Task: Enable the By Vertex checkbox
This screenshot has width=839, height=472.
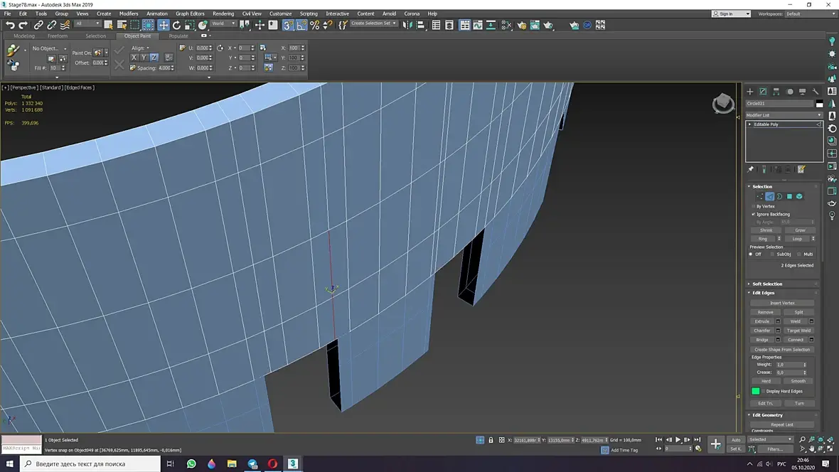Action: coord(754,206)
